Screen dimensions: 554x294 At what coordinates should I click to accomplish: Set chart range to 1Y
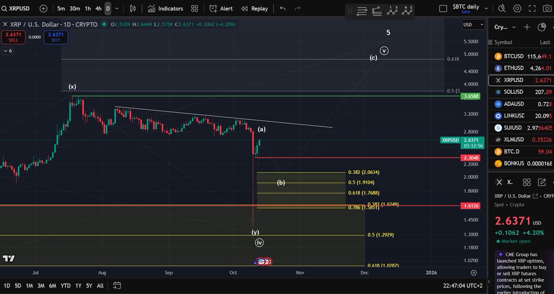click(79, 286)
